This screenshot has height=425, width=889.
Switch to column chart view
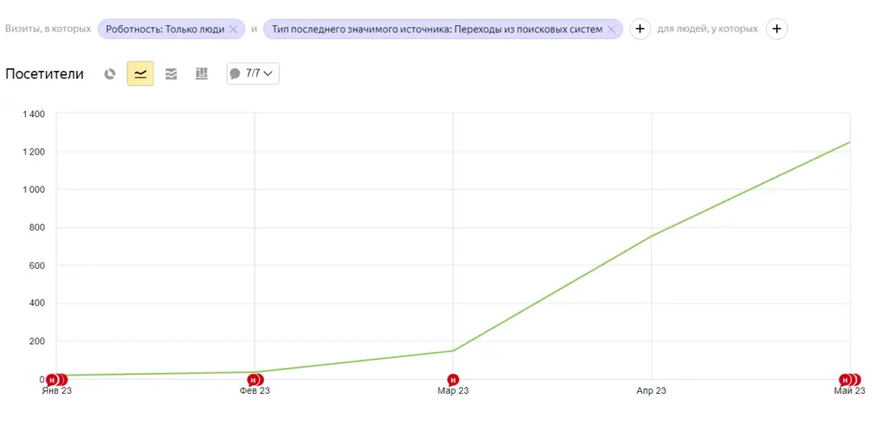pyautogui.click(x=201, y=74)
